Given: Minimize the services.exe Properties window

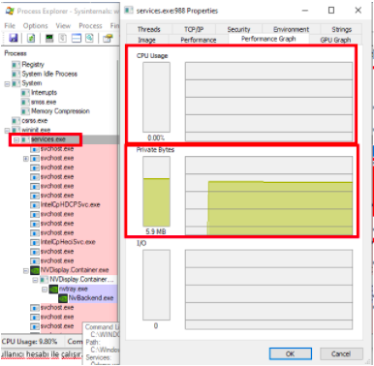Looking at the screenshot, I should click(x=305, y=11).
